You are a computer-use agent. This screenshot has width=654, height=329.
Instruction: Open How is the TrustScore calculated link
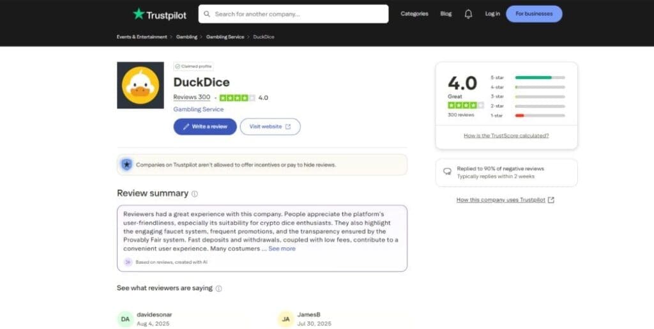point(506,135)
